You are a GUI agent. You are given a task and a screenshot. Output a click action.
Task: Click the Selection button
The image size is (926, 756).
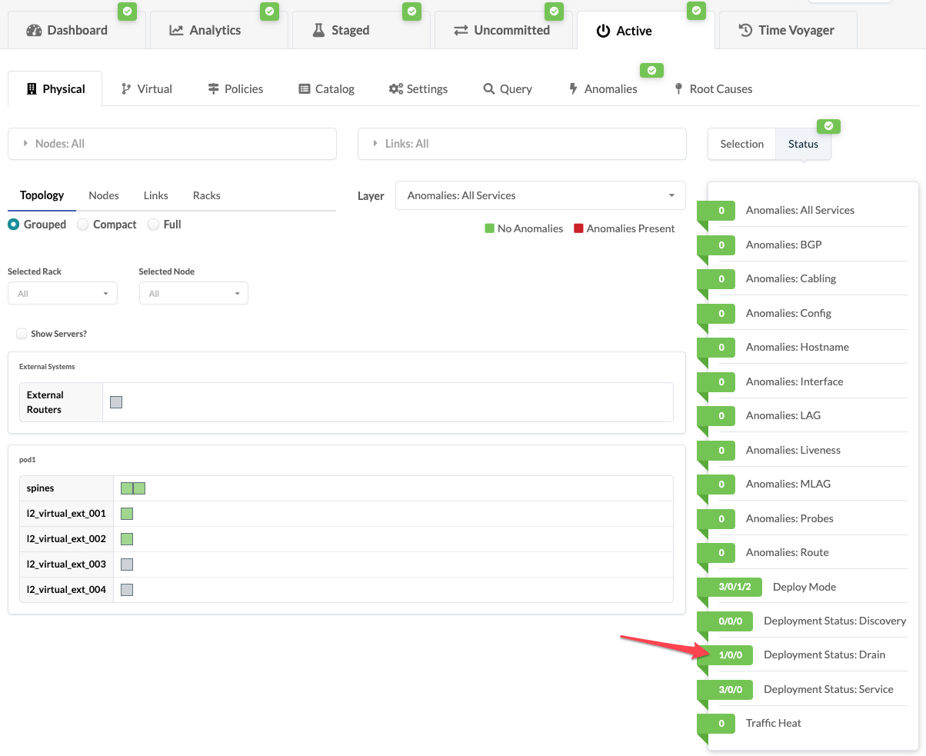click(x=742, y=144)
